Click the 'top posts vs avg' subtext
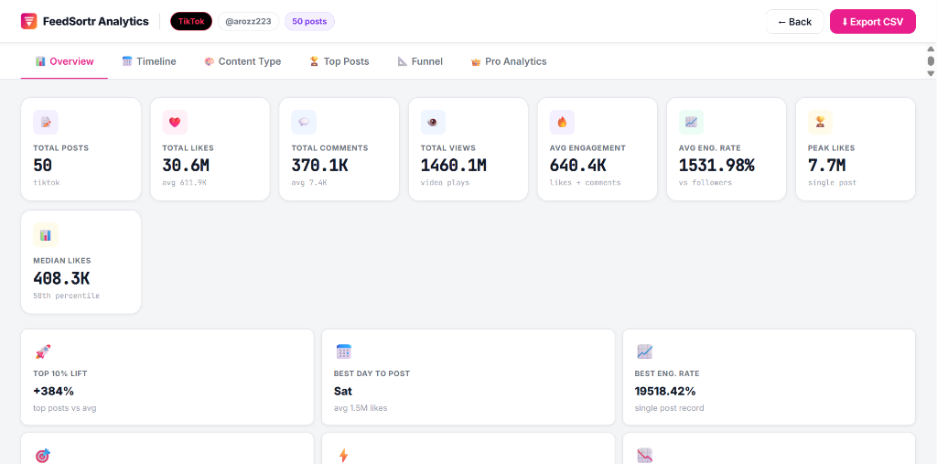This screenshot has width=937, height=464. click(x=65, y=408)
